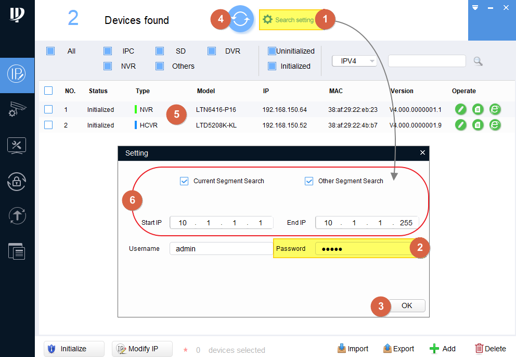Image resolution: width=516 pixels, height=357 pixels.
Task: Uncheck Current Segment Search
Action: click(x=184, y=181)
